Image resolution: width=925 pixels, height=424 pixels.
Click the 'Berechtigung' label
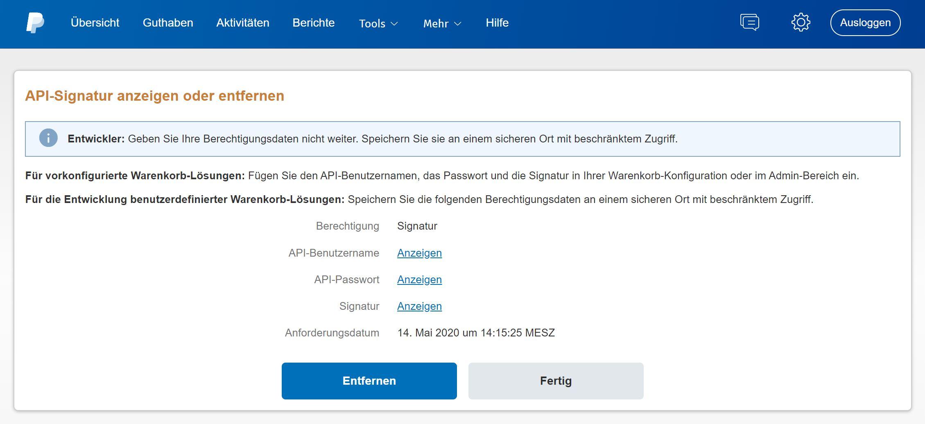click(x=347, y=226)
